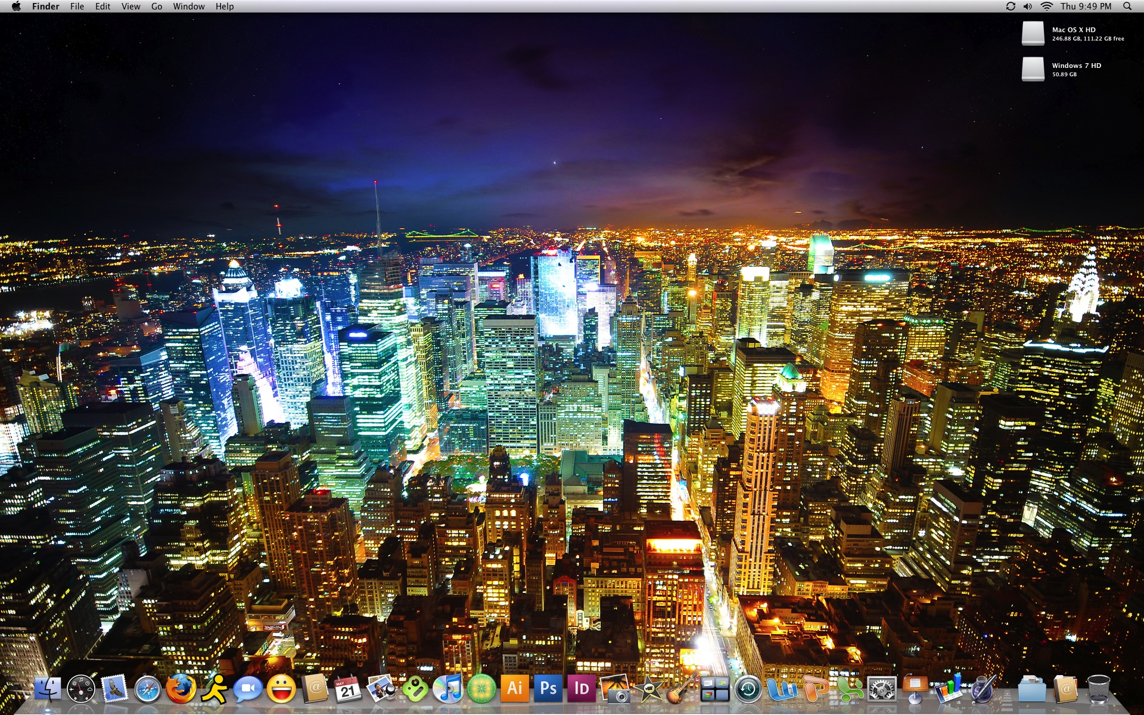Select the Windows 7 HD drive icon
Viewport: 1144px width, 715px height.
point(1033,69)
